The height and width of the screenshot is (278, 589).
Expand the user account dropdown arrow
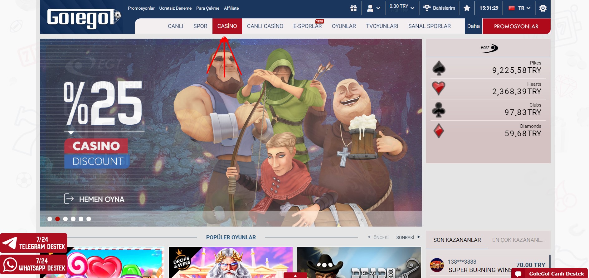click(378, 8)
